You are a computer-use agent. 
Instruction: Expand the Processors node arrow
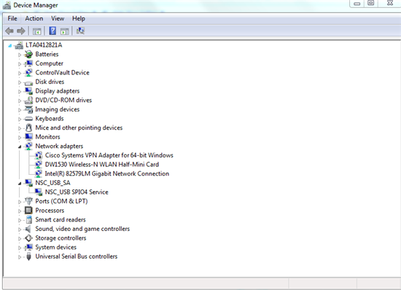20,211
